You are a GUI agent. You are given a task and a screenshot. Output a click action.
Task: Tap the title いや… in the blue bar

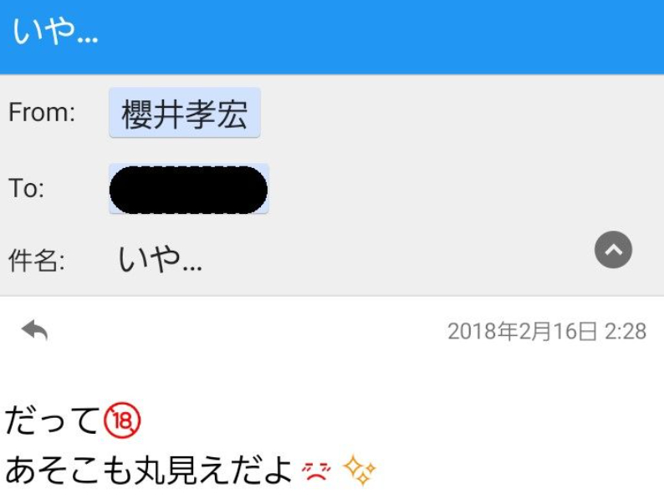click(55, 31)
